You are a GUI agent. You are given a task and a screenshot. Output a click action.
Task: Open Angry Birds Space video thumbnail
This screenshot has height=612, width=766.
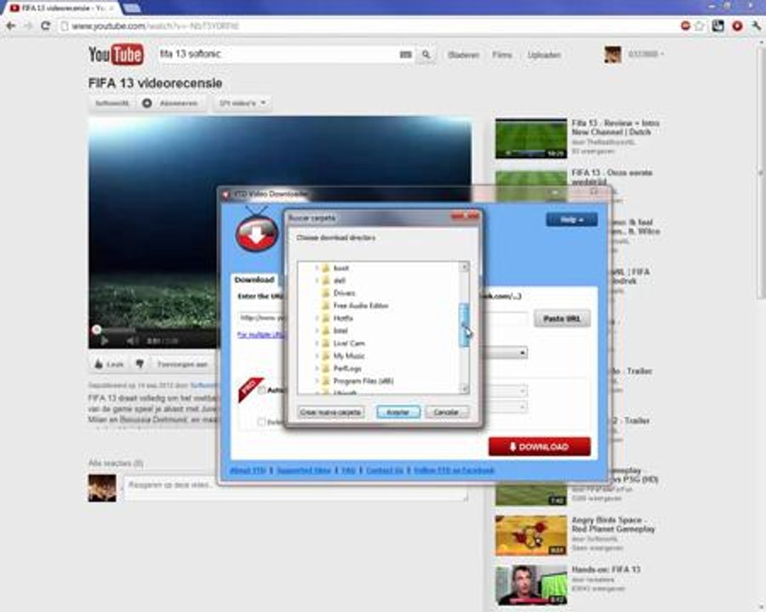[x=531, y=535]
